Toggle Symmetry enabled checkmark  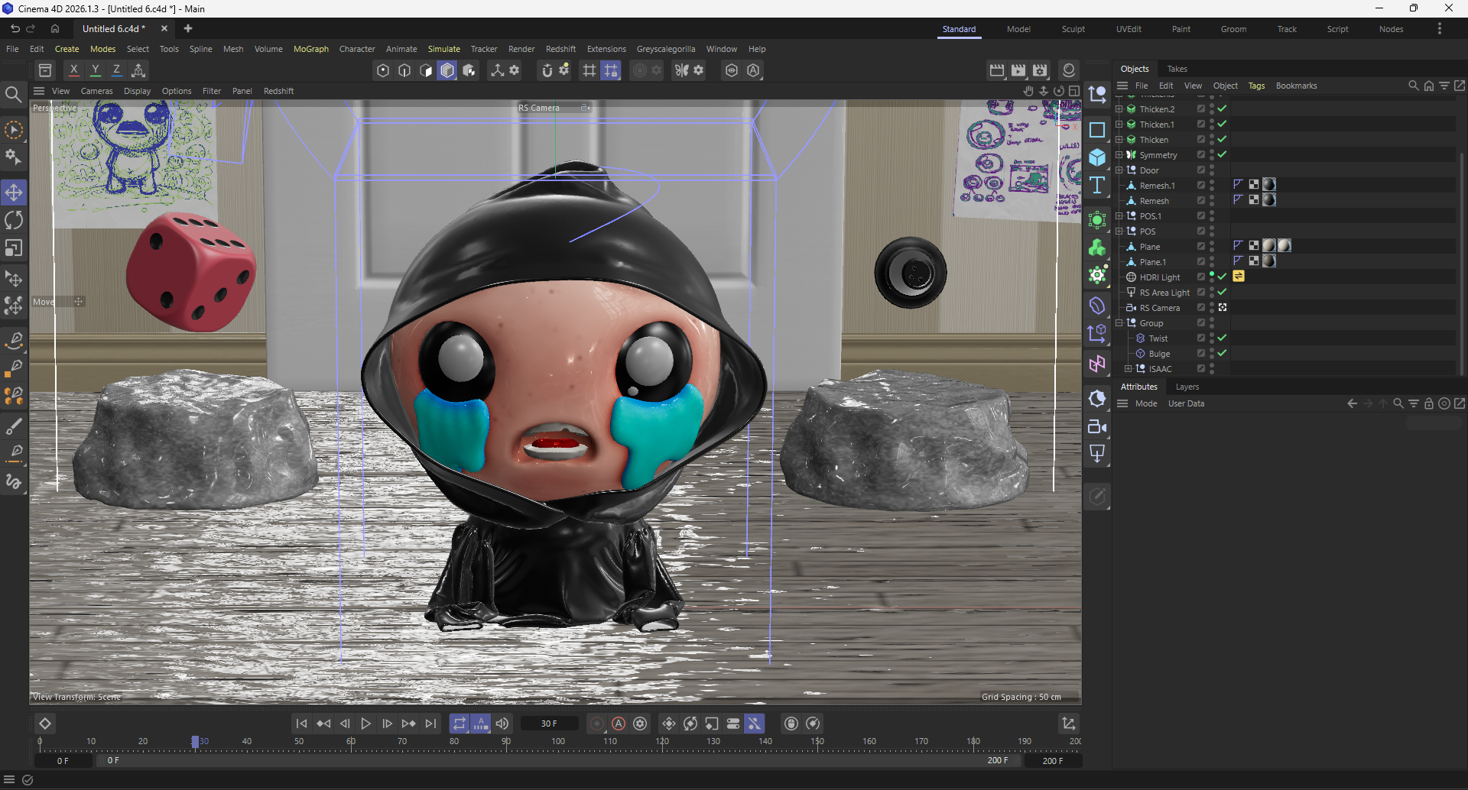point(1222,154)
